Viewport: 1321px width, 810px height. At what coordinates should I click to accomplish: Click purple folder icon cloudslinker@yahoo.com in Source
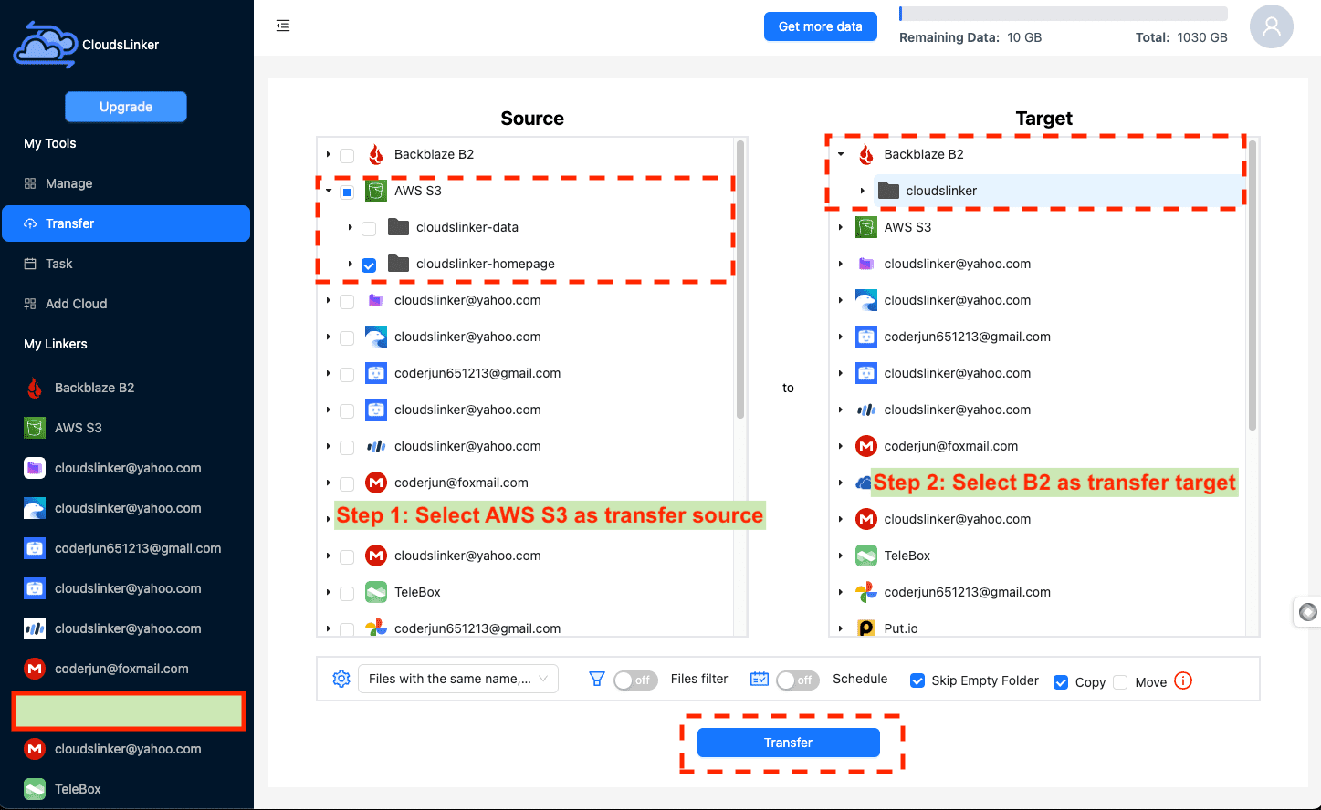click(x=375, y=300)
